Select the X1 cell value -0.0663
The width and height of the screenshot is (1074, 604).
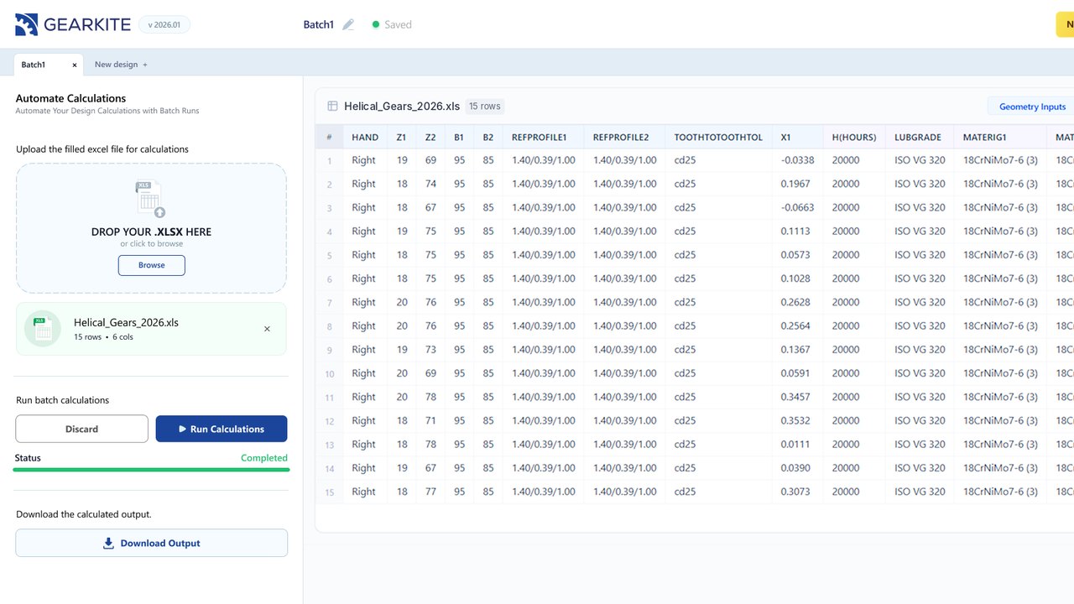coord(797,207)
